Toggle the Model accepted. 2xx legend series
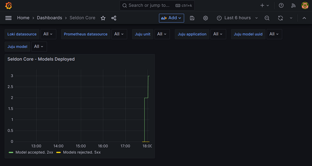Viewport: 312px width, 166px height. [x=34, y=152]
